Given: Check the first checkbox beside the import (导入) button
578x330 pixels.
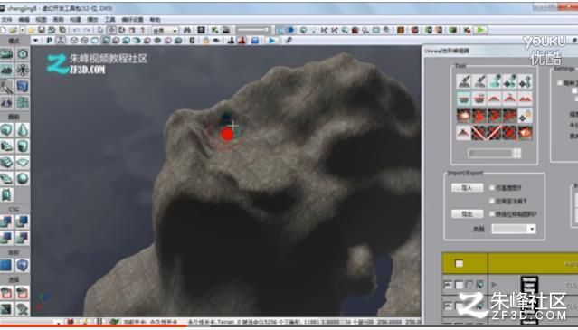Looking at the screenshot, I should [x=492, y=188].
